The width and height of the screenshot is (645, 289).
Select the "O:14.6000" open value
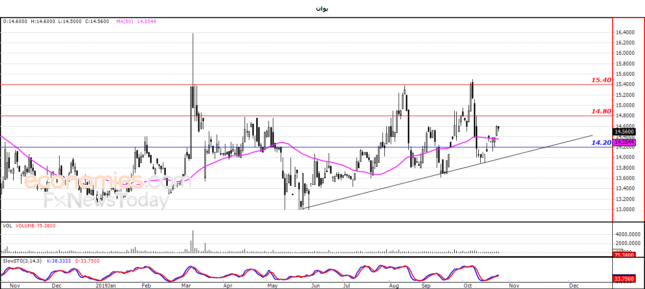click(15, 22)
